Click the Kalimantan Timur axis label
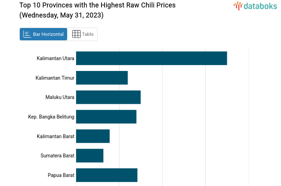 click(55, 78)
